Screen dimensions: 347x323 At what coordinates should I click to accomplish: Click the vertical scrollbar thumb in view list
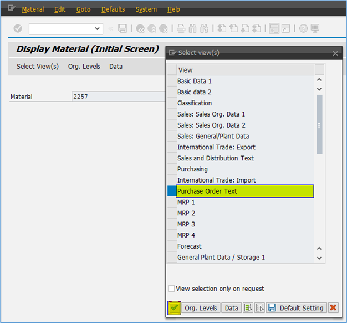319,124
